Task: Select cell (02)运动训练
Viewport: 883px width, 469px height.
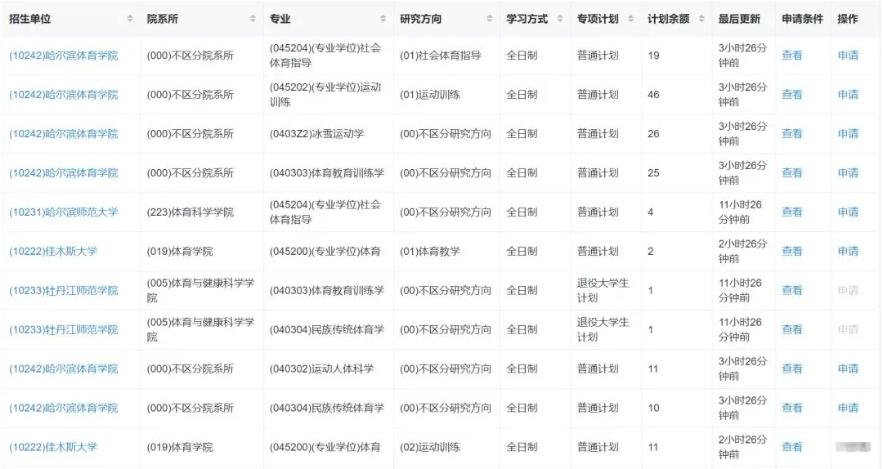Action: [x=430, y=447]
